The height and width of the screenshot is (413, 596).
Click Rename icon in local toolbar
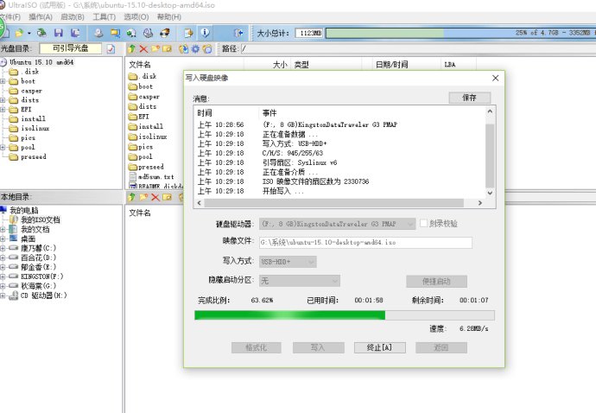(168, 197)
